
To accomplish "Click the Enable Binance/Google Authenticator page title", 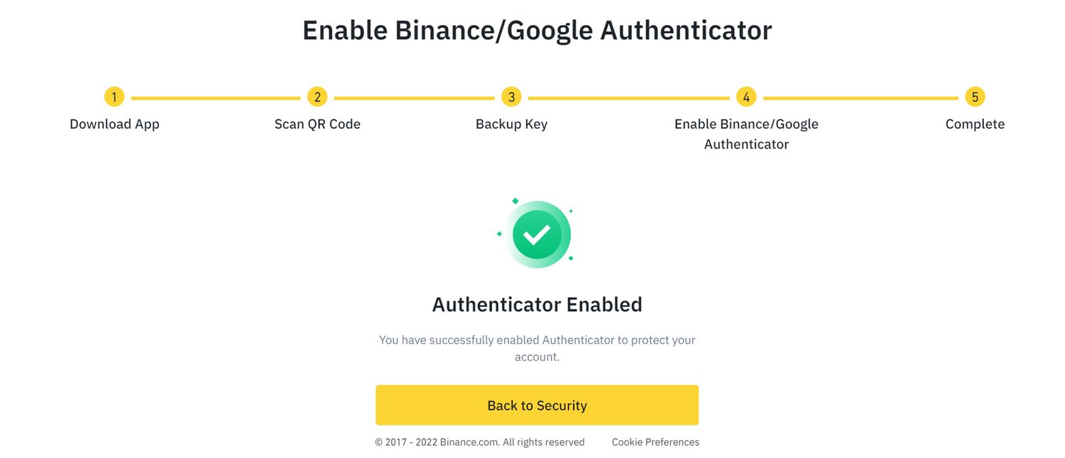I will pos(537,30).
